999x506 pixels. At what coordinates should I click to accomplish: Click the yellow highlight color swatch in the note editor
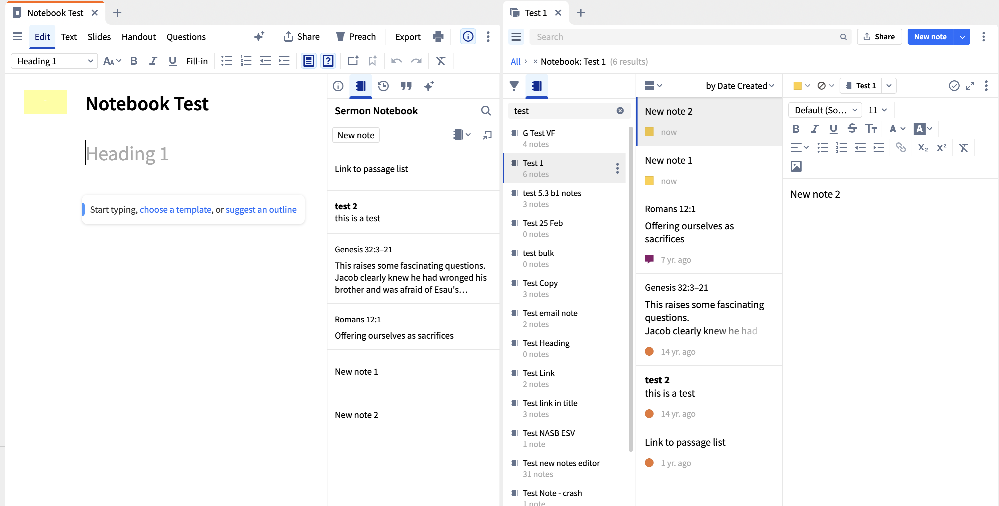pos(797,86)
